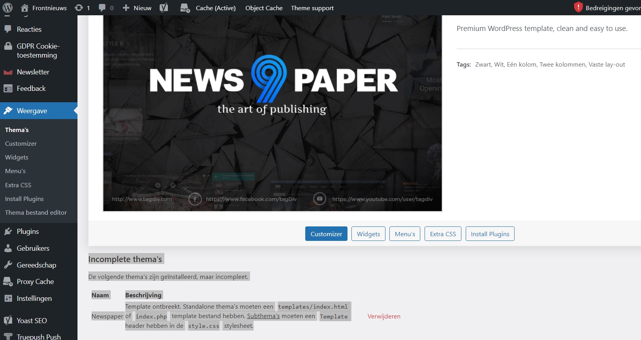Image resolution: width=641 pixels, height=340 pixels.
Task: Open Bedreigingen notification in admin bar
Action: point(613,8)
